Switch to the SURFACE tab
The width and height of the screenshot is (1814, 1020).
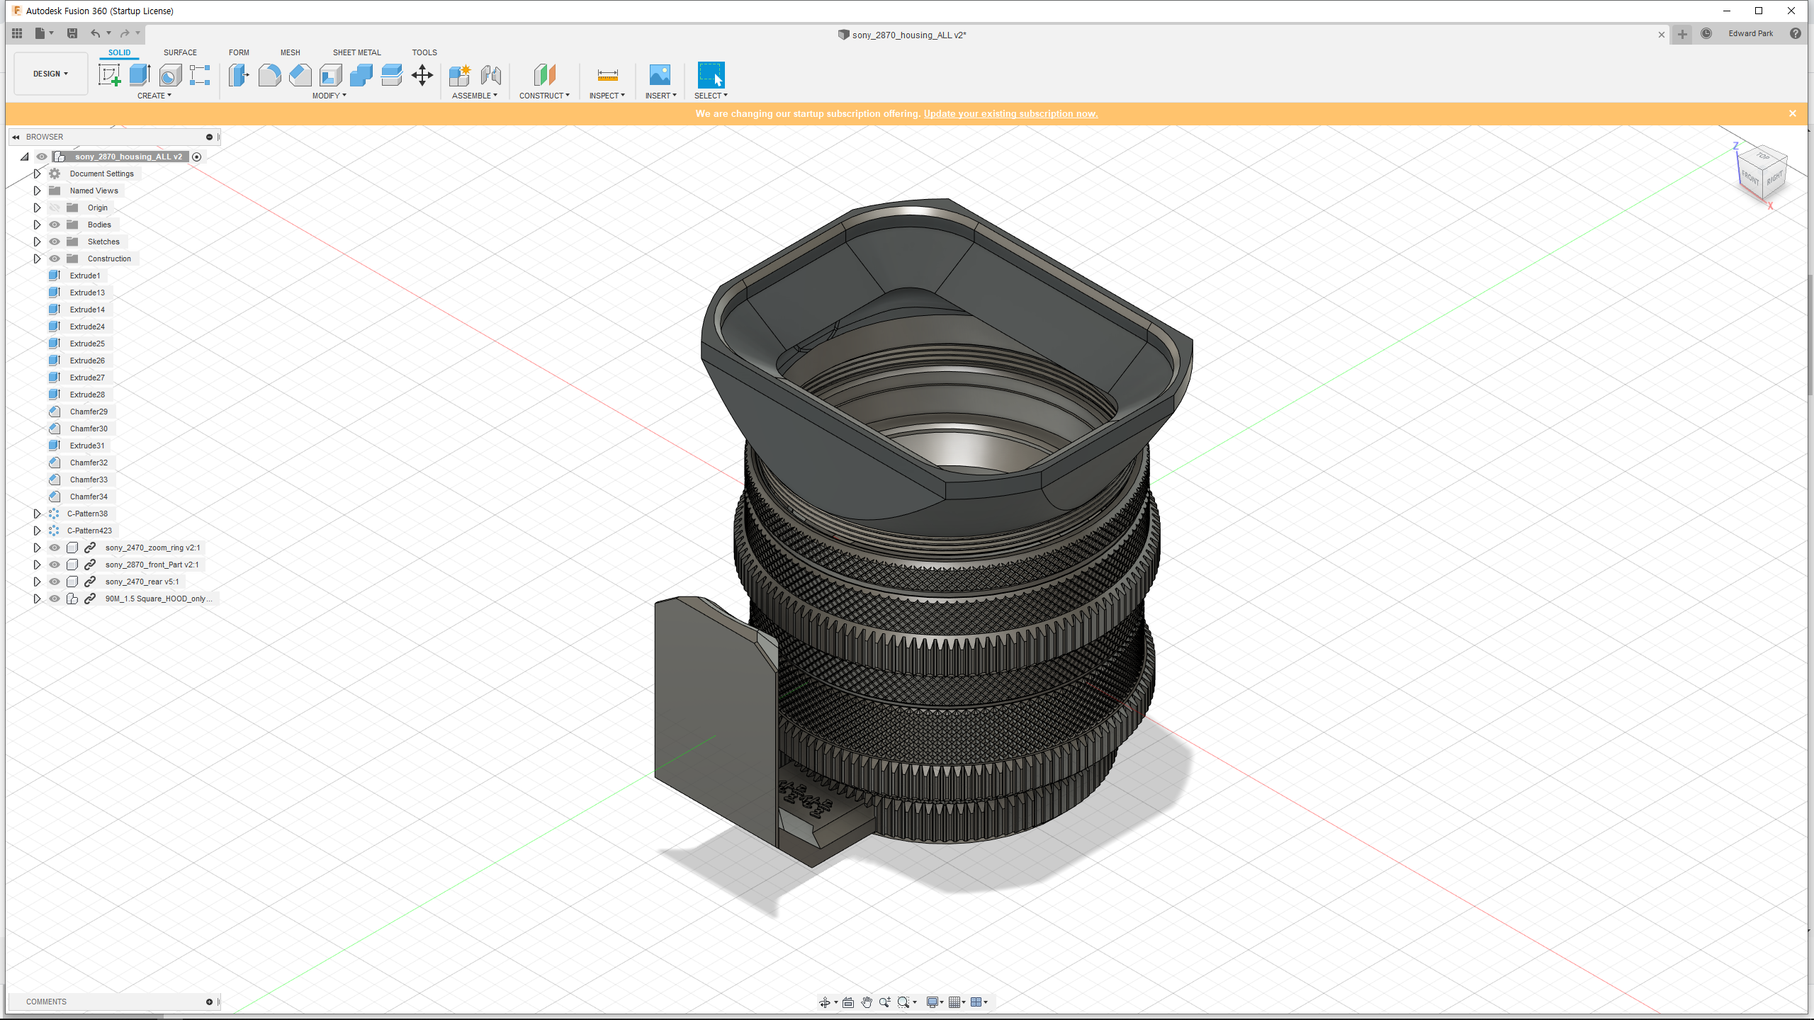point(180,52)
